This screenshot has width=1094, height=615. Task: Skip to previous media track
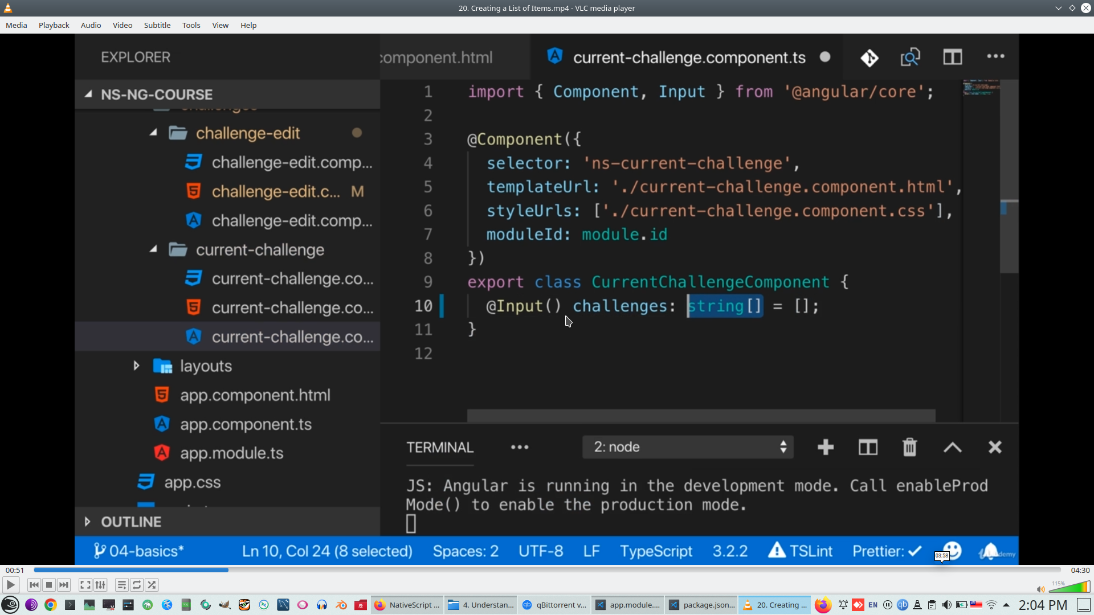(34, 585)
